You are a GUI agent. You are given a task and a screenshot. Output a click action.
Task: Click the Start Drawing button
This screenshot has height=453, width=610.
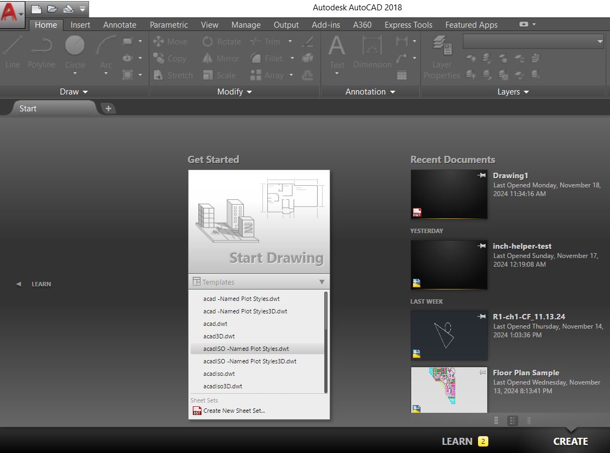coord(259,222)
